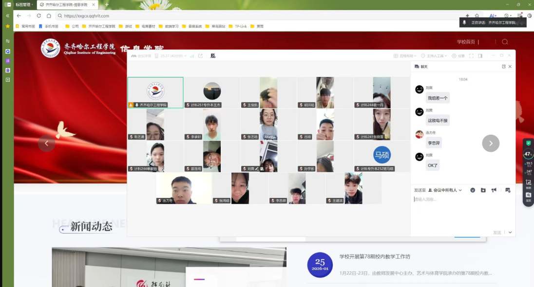Click the share/export icon next to timer
The width and height of the screenshot is (534, 287).
click(200, 56)
